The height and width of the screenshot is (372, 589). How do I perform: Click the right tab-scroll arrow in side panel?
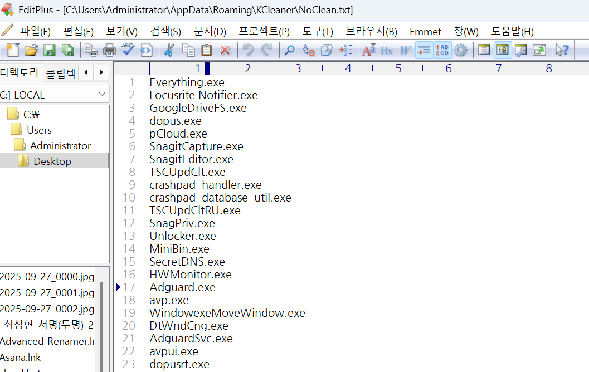pyautogui.click(x=101, y=72)
